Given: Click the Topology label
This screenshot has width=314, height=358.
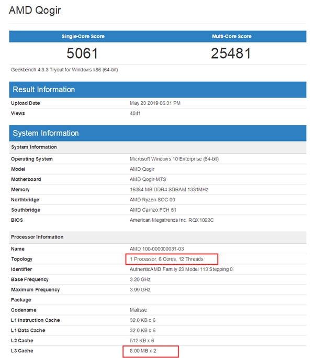Looking at the screenshot, I should pos(21,259).
